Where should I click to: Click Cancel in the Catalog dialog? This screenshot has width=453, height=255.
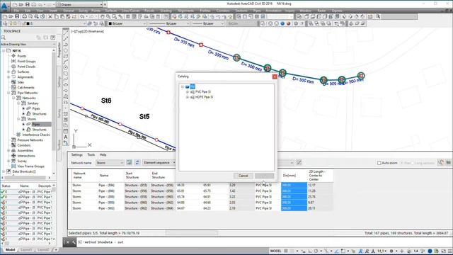(x=243, y=176)
